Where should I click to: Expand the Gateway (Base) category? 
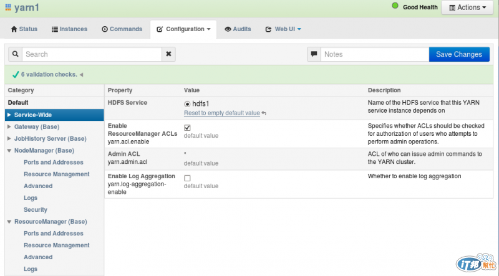coord(9,126)
